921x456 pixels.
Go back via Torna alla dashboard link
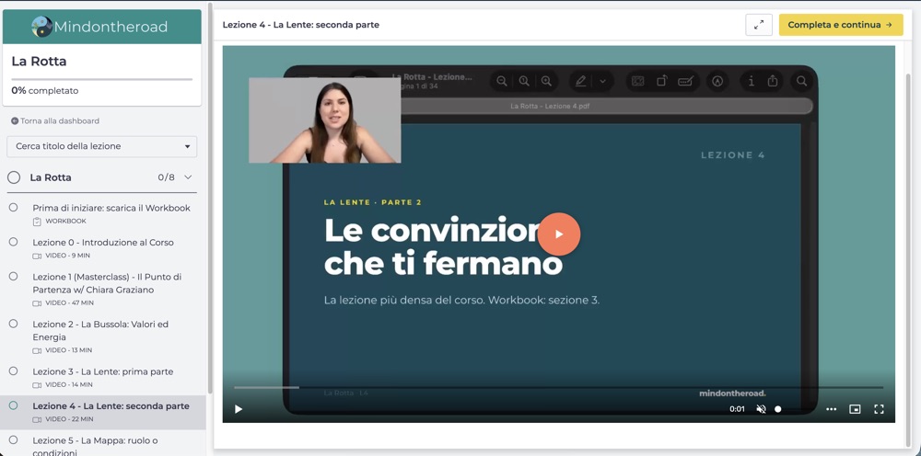(55, 120)
